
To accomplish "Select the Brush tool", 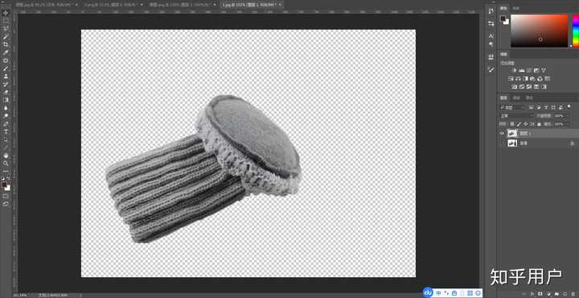I will tap(6, 68).
